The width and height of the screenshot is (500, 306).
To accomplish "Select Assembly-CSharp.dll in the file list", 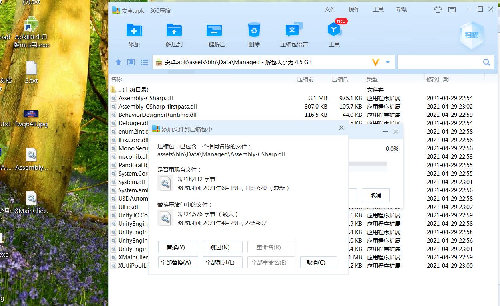I will tap(297, 98).
